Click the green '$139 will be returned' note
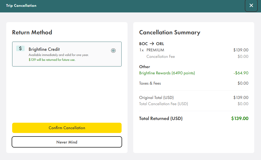Image resolution: width=261 pixels, height=160 pixels. click(52, 60)
